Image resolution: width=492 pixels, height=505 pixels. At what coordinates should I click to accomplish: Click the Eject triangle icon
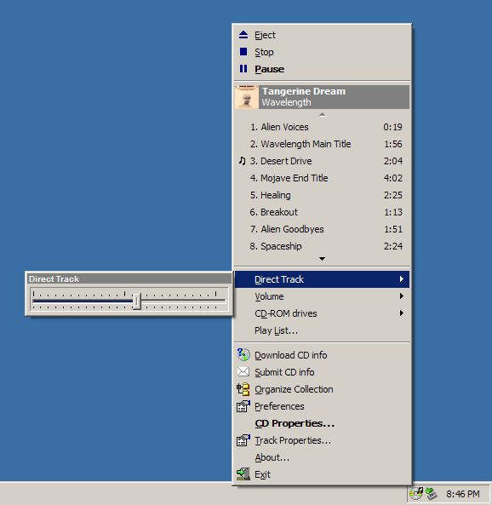click(243, 35)
